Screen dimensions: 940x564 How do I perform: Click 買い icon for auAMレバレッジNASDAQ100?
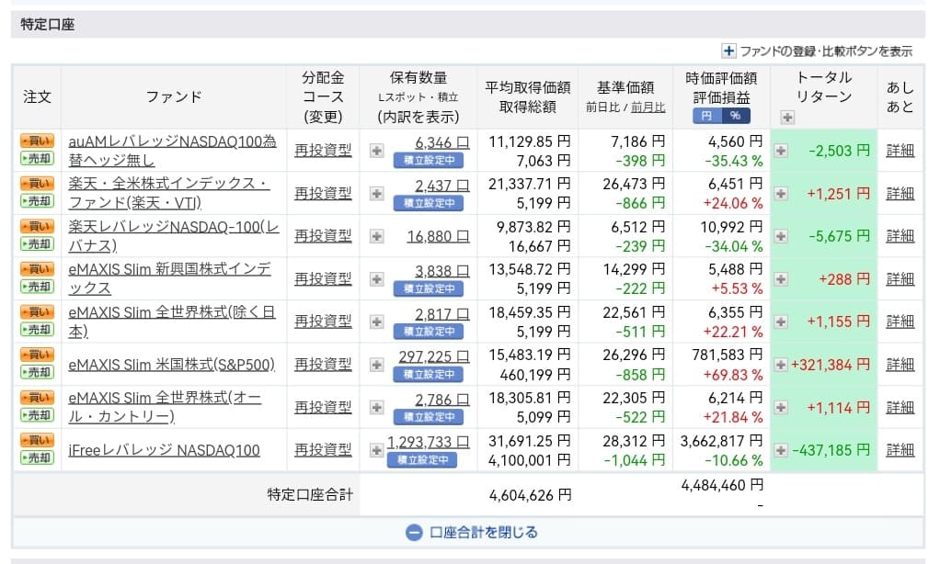click(x=37, y=141)
